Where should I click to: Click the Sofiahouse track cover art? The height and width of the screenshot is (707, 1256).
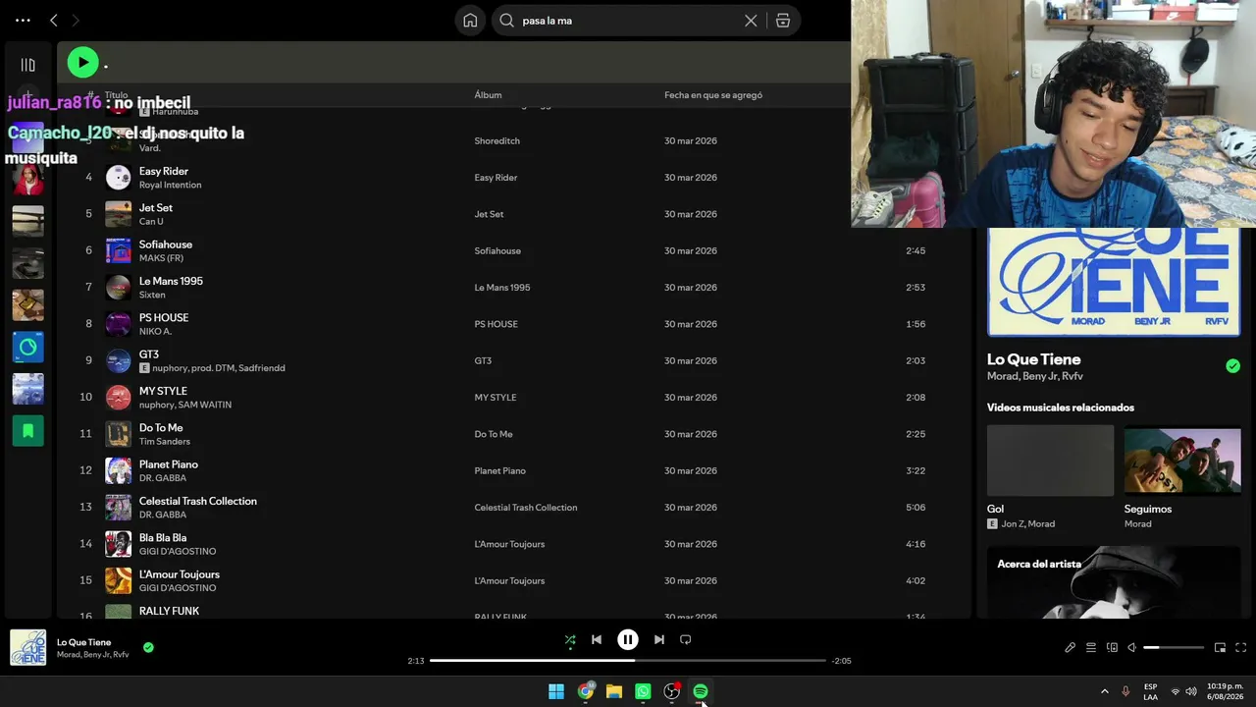click(x=118, y=250)
